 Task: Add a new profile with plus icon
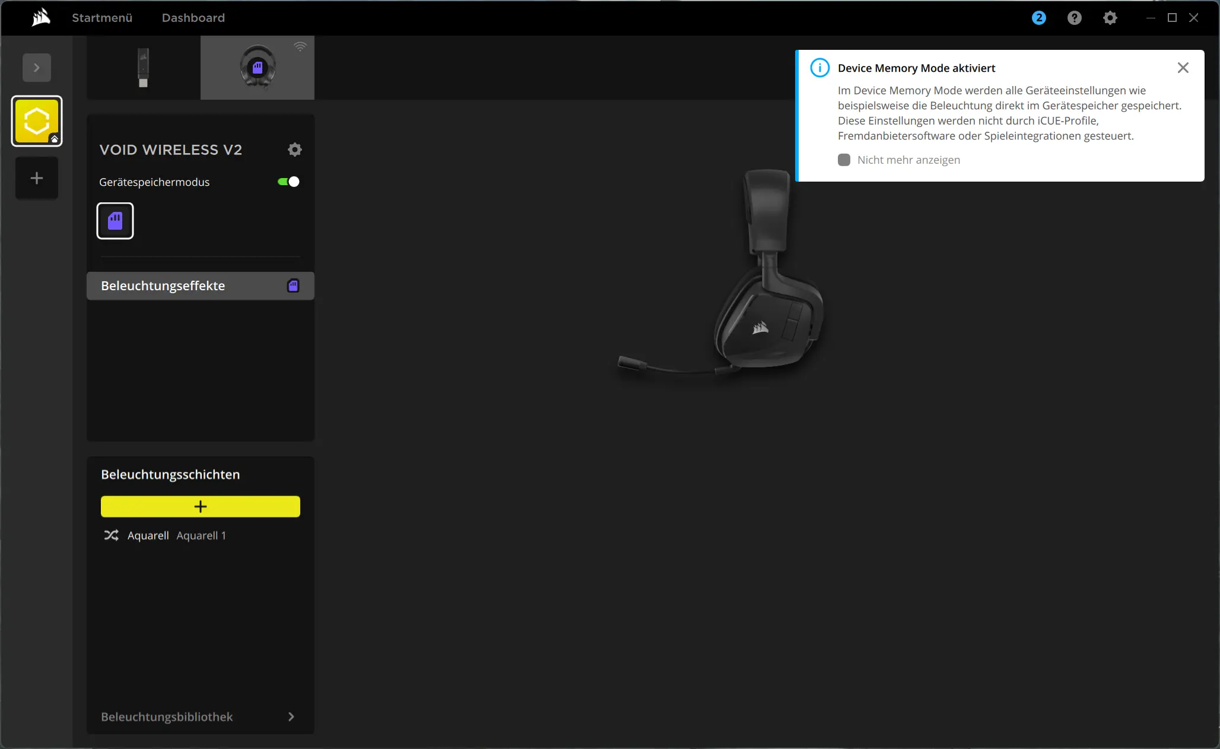click(x=37, y=178)
